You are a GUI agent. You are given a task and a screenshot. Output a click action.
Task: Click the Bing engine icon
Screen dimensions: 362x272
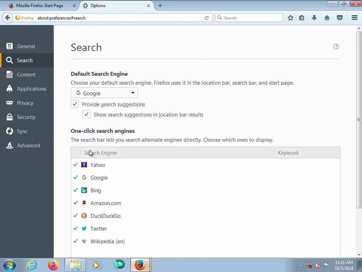click(x=84, y=190)
